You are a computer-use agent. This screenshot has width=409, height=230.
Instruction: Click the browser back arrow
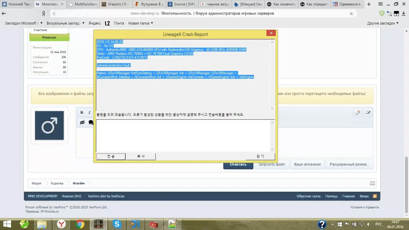(4, 13)
